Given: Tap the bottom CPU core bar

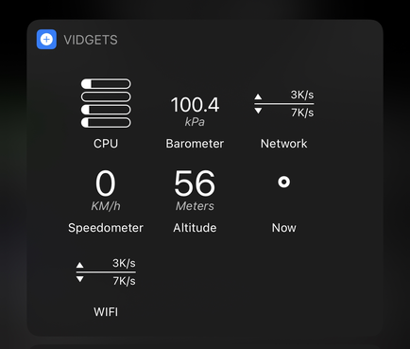Looking at the screenshot, I should pos(106,122).
